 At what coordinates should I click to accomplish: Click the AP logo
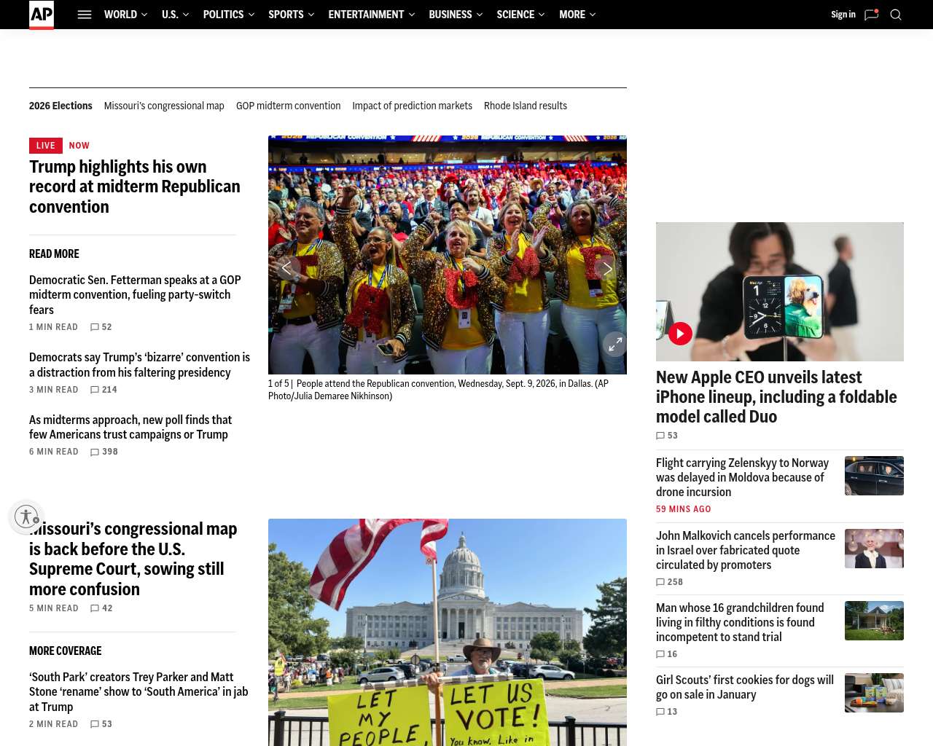click(42, 15)
